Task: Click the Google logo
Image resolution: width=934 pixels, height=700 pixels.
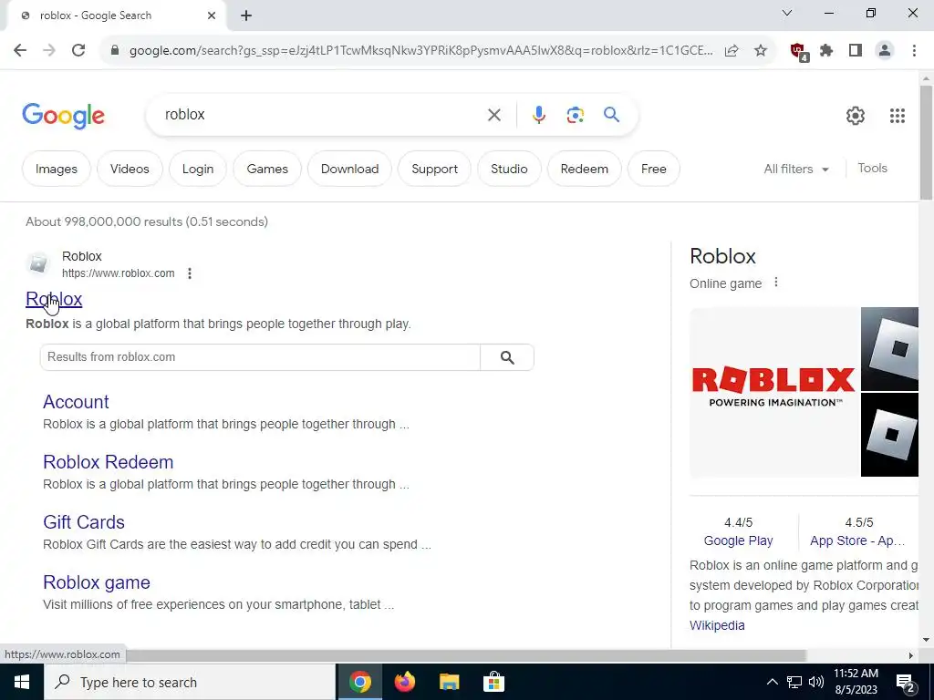Action: [x=63, y=116]
